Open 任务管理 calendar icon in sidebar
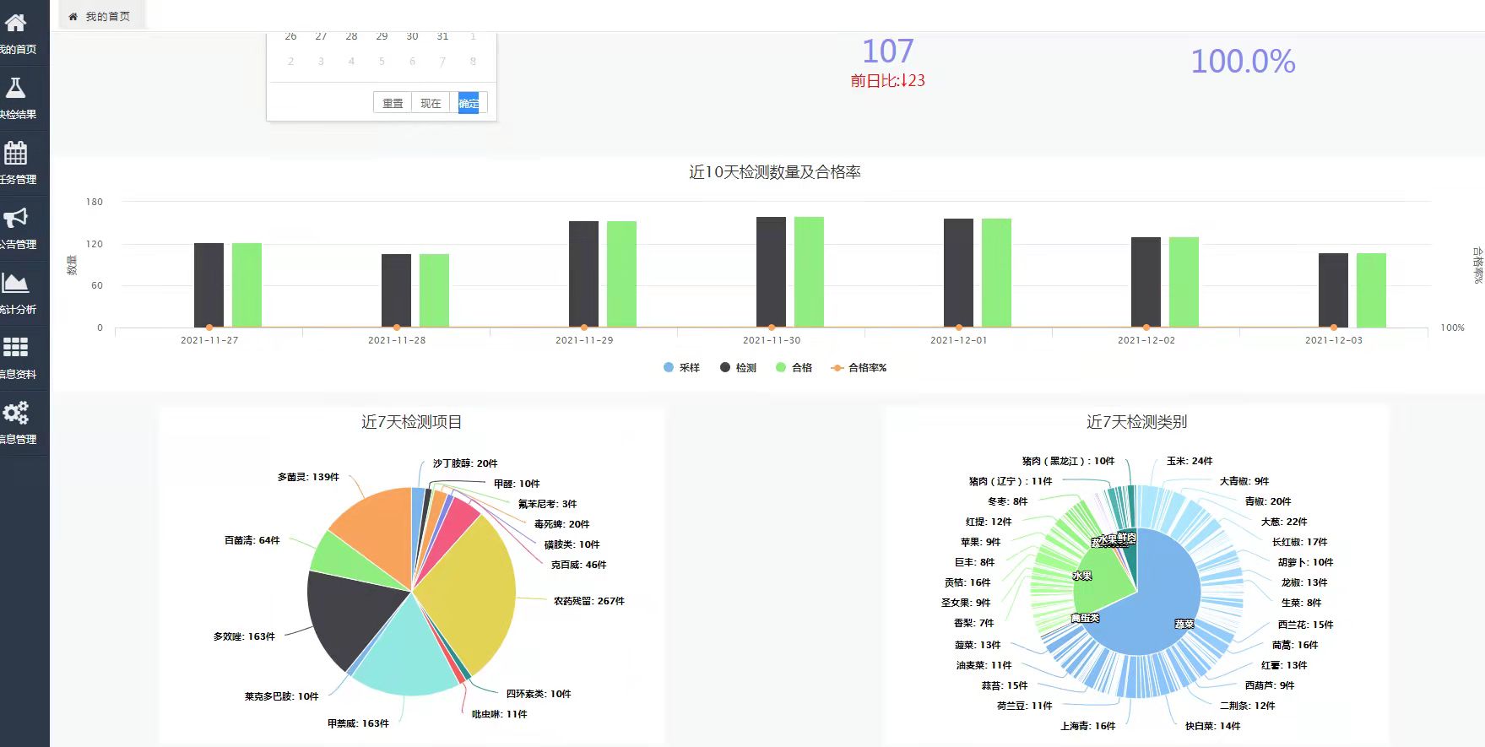1485x747 pixels. [16, 154]
